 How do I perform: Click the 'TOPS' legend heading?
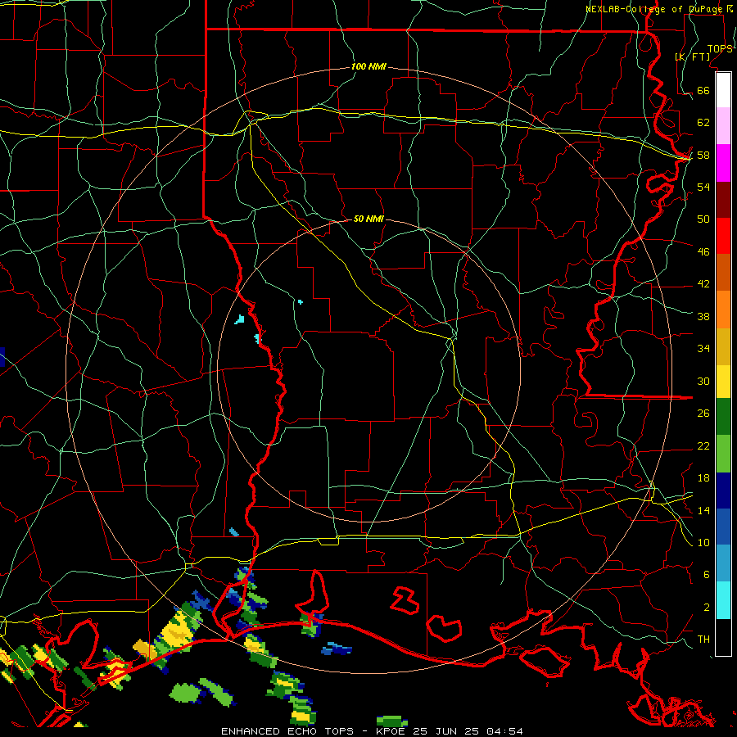[x=720, y=49]
